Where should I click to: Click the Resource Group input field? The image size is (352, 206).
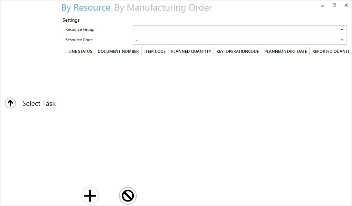(223, 30)
